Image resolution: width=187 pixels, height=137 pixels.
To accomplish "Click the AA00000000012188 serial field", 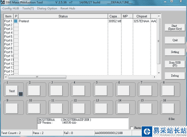I will (x=113, y=133).
